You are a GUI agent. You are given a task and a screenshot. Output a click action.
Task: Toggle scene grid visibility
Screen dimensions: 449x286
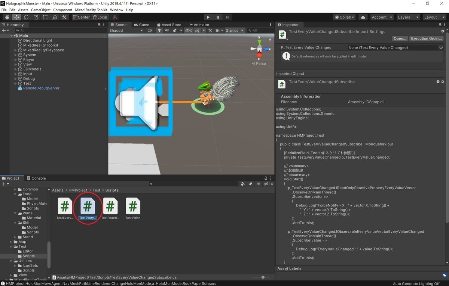[197, 31]
